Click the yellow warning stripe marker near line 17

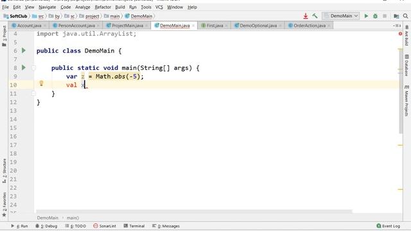(x=400, y=145)
